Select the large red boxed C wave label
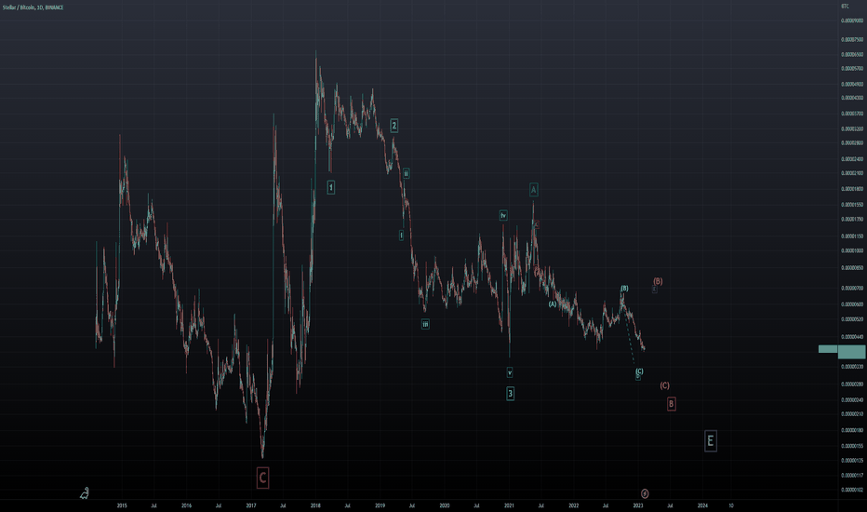Image resolution: width=867 pixels, height=512 pixels. pyautogui.click(x=262, y=478)
